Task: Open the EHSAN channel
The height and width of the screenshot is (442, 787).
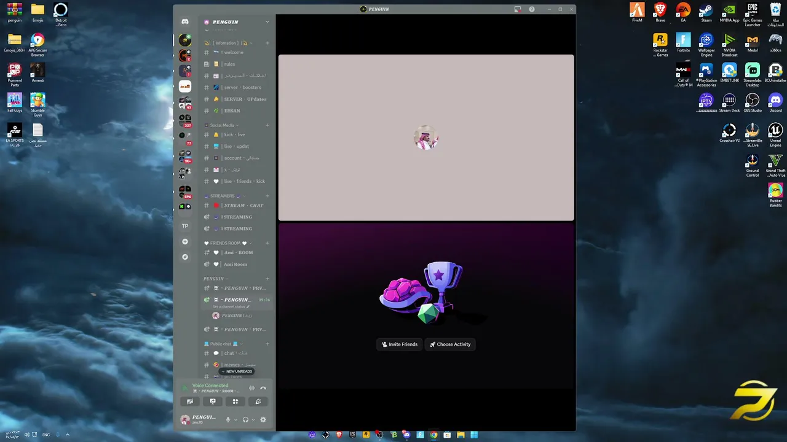Action: pos(237,110)
